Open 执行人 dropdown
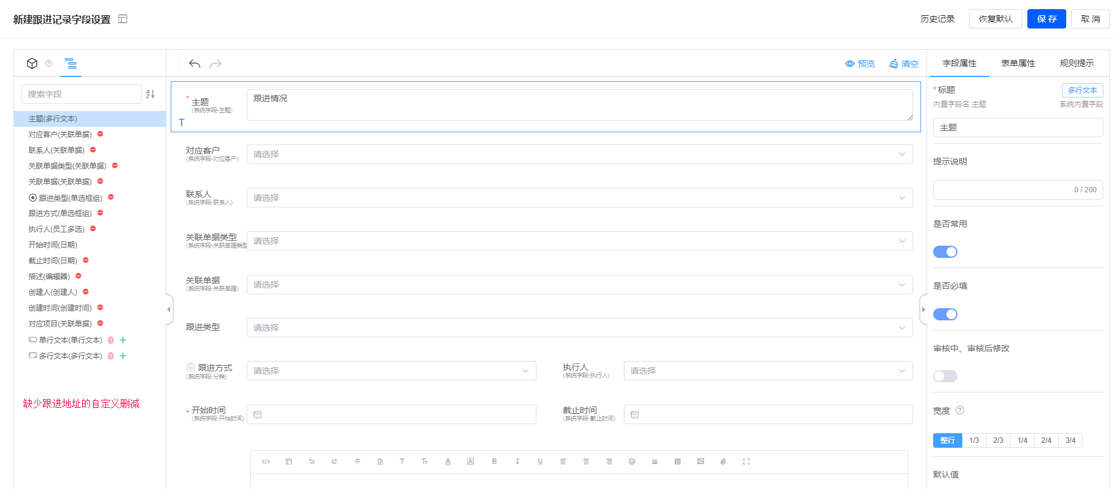Screen dimensions: 1113x489 point(769,371)
